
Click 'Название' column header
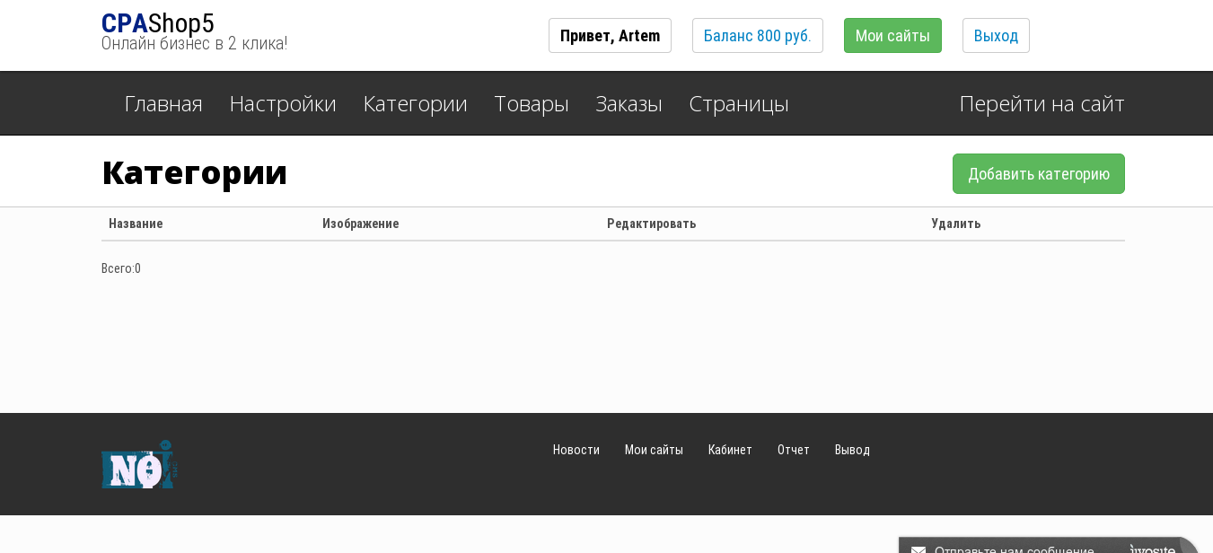136,224
